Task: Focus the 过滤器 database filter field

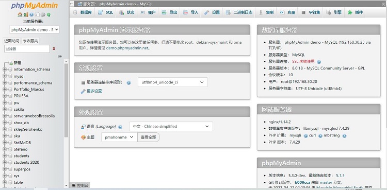Action: [x=27, y=49]
